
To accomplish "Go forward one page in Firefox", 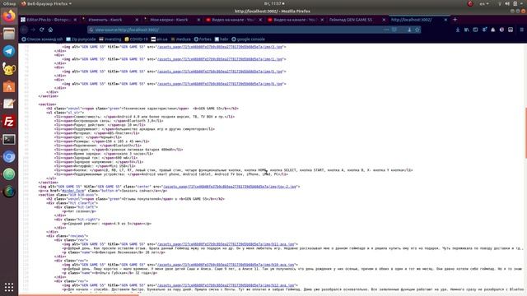I will tap(33, 30).
